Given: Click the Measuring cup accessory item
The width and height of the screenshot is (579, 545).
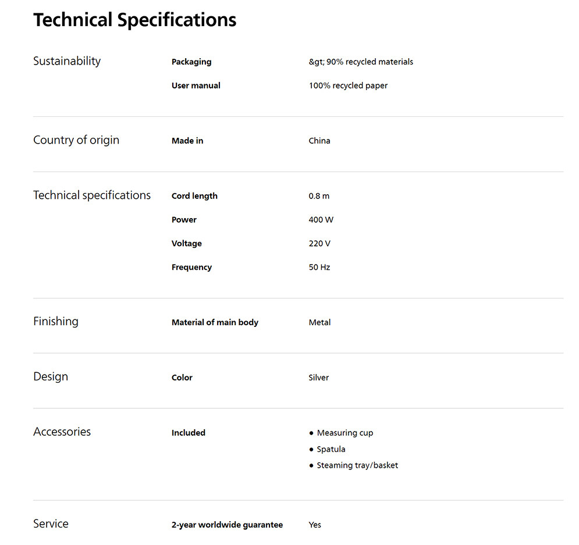Looking at the screenshot, I should click(x=344, y=433).
